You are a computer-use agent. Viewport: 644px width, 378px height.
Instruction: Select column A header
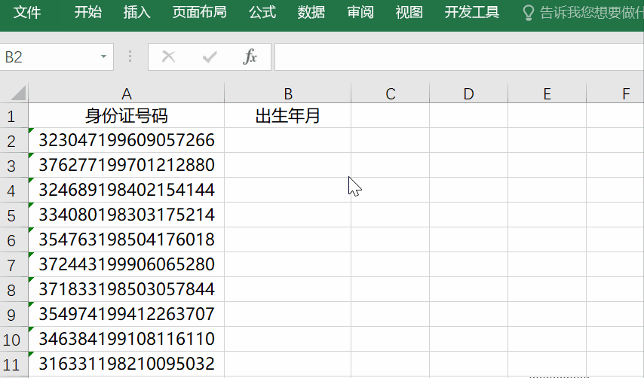pyautogui.click(x=126, y=93)
